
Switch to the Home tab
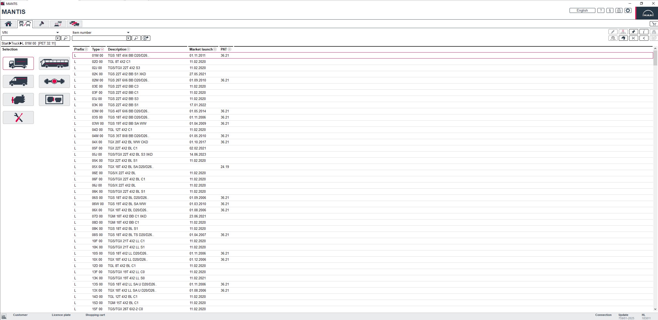(9, 24)
